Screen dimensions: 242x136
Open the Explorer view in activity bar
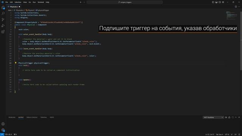(3, 8)
